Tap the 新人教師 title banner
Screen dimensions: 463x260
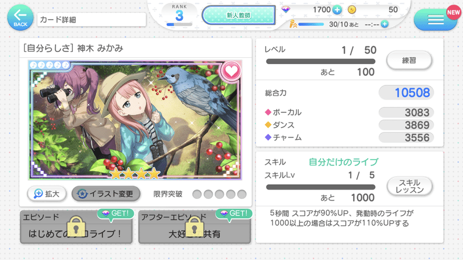[x=238, y=15]
